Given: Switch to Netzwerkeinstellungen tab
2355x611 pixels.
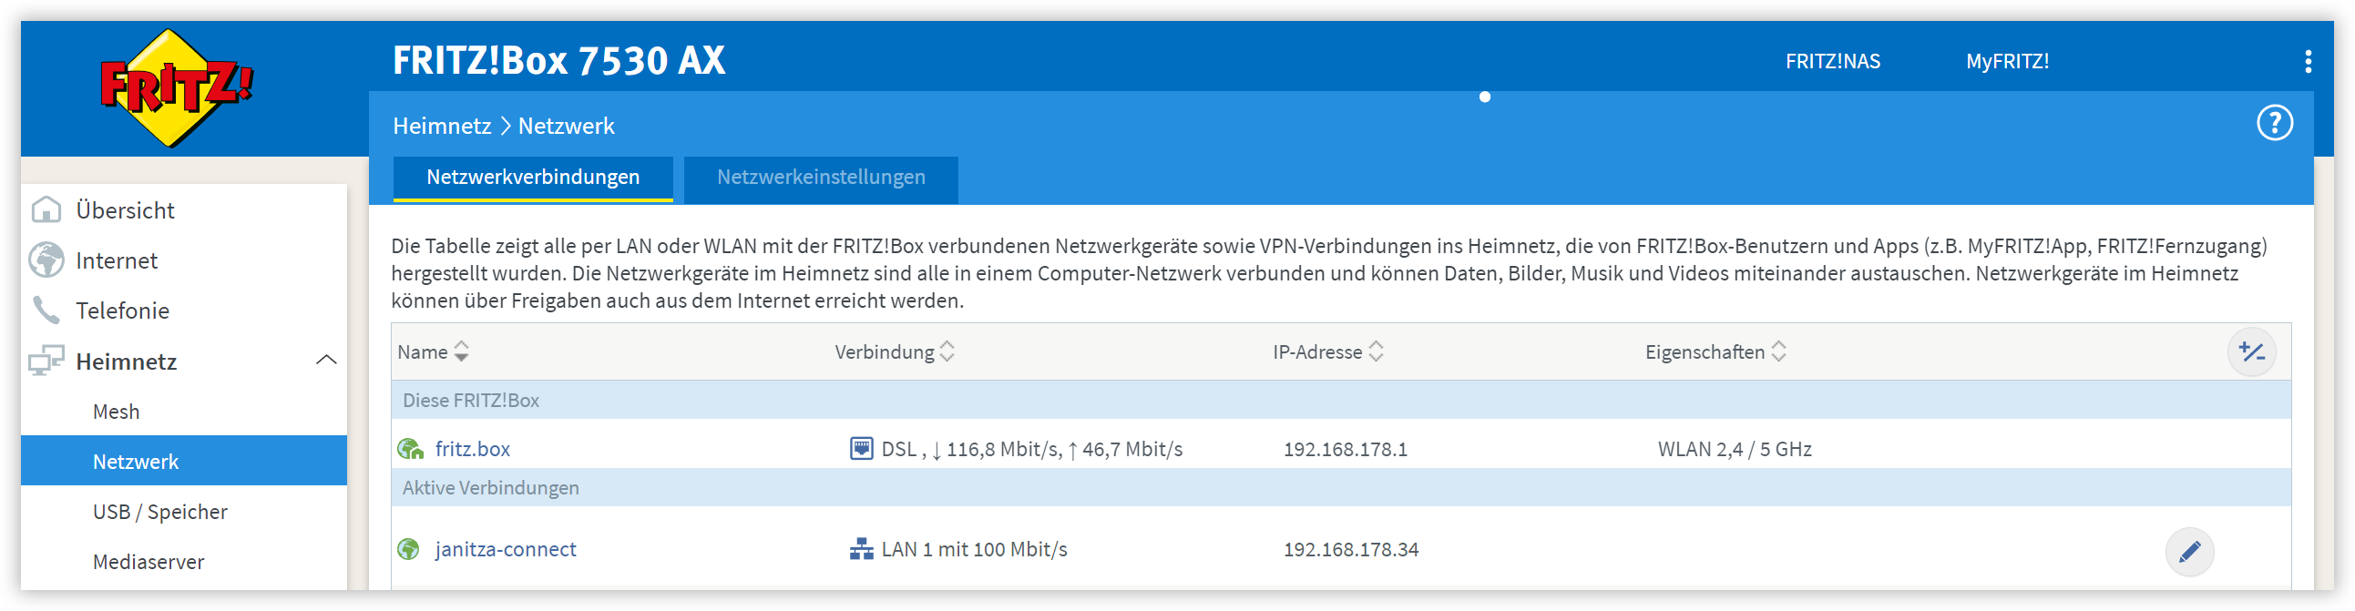Looking at the screenshot, I should pyautogui.click(x=820, y=178).
